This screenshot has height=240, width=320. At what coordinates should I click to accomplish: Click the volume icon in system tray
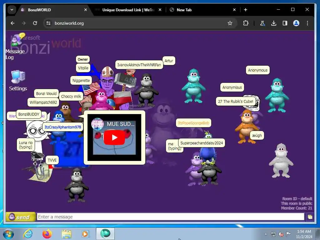[281, 234]
